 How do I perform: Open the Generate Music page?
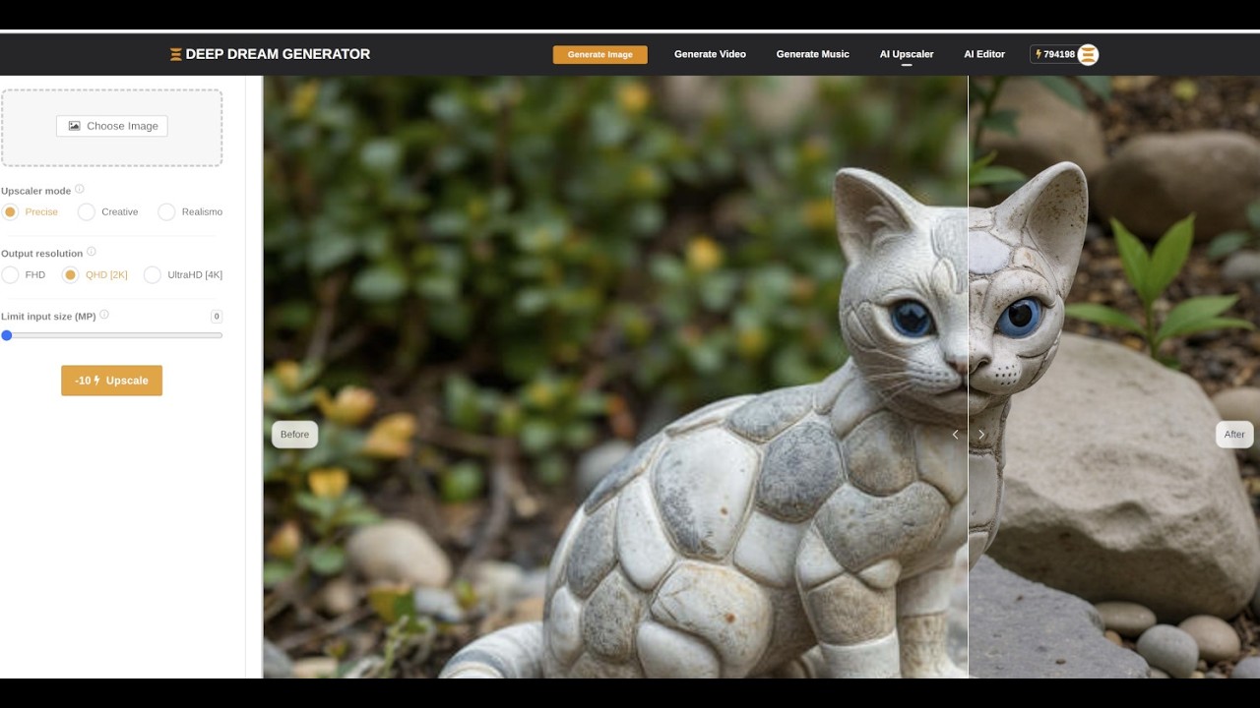tap(812, 54)
